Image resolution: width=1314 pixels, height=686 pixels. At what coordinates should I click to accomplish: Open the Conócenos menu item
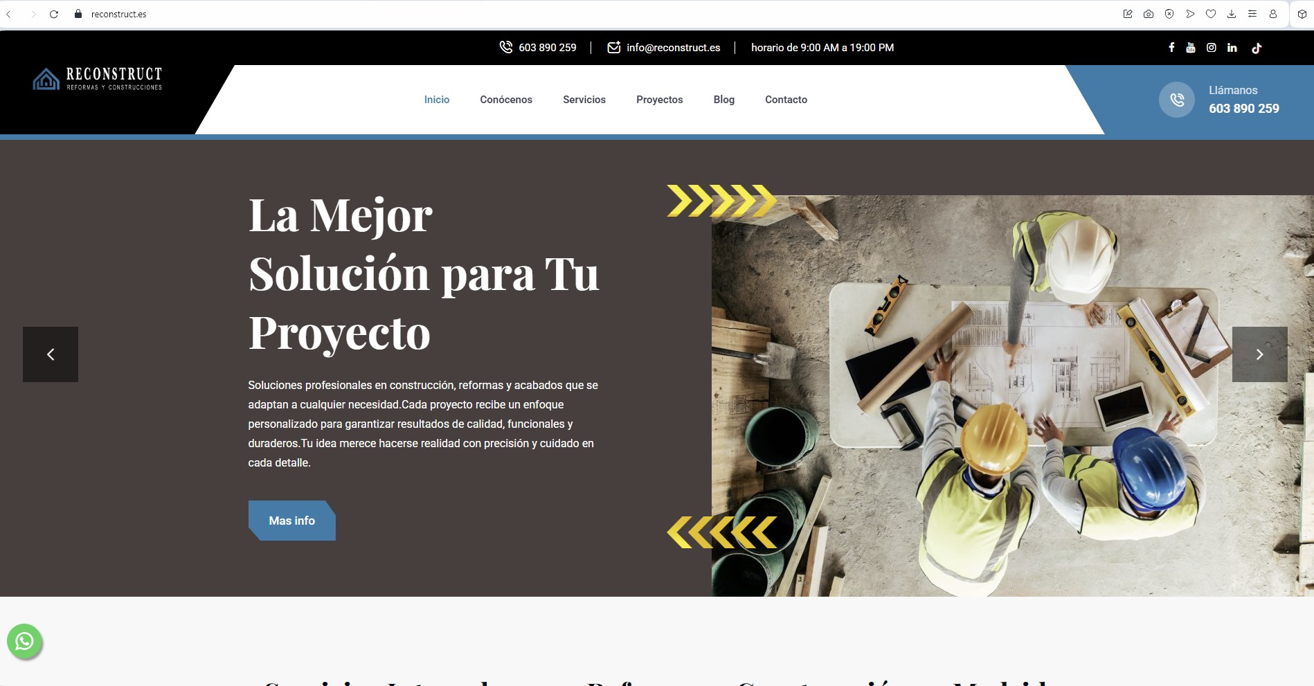(x=506, y=100)
